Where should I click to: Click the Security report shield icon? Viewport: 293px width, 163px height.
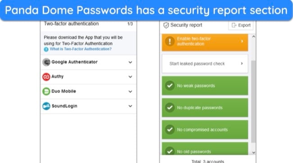tap(166, 25)
